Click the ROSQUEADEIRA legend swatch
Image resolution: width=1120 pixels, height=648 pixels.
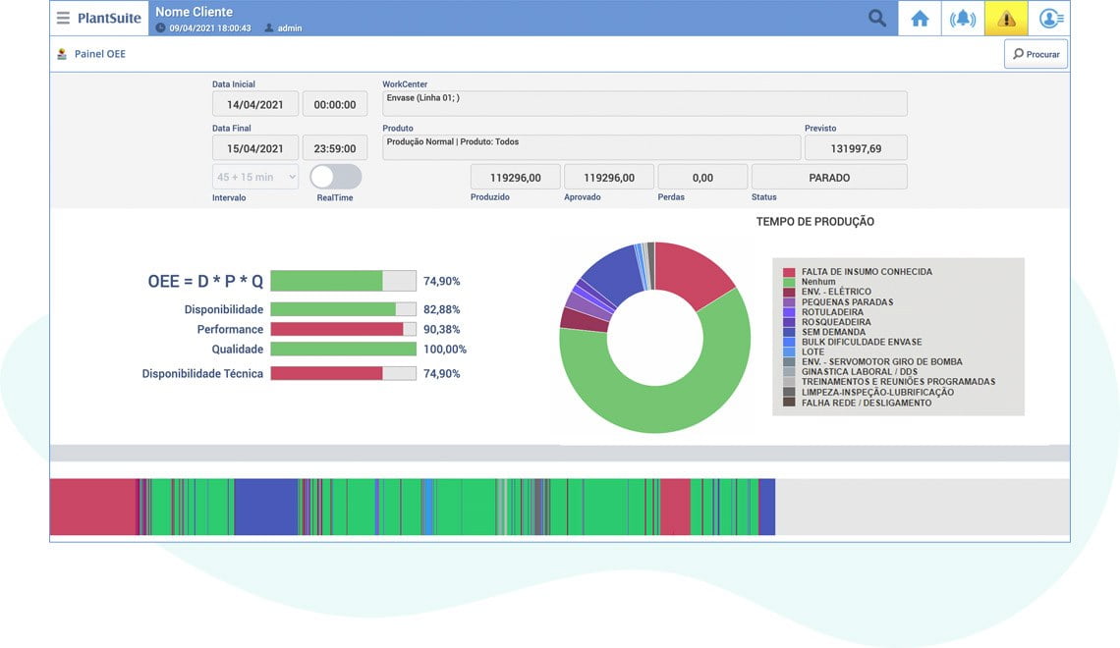click(789, 322)
